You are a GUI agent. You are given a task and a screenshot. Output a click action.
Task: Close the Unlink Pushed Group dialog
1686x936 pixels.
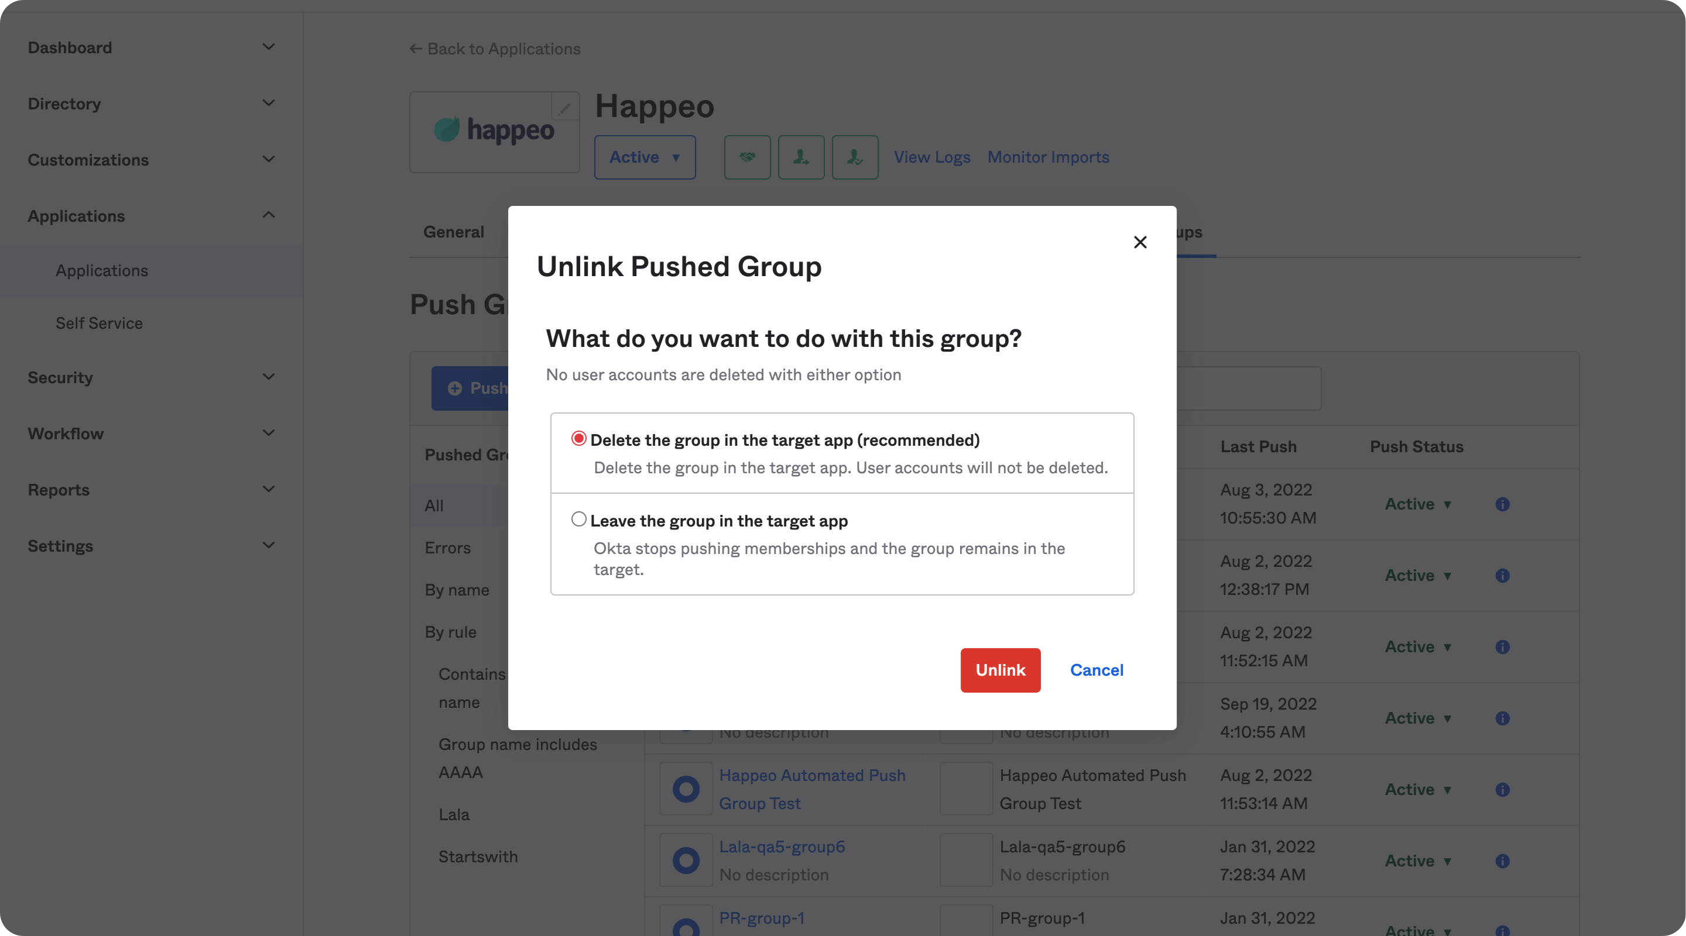tap(1140, 242)
